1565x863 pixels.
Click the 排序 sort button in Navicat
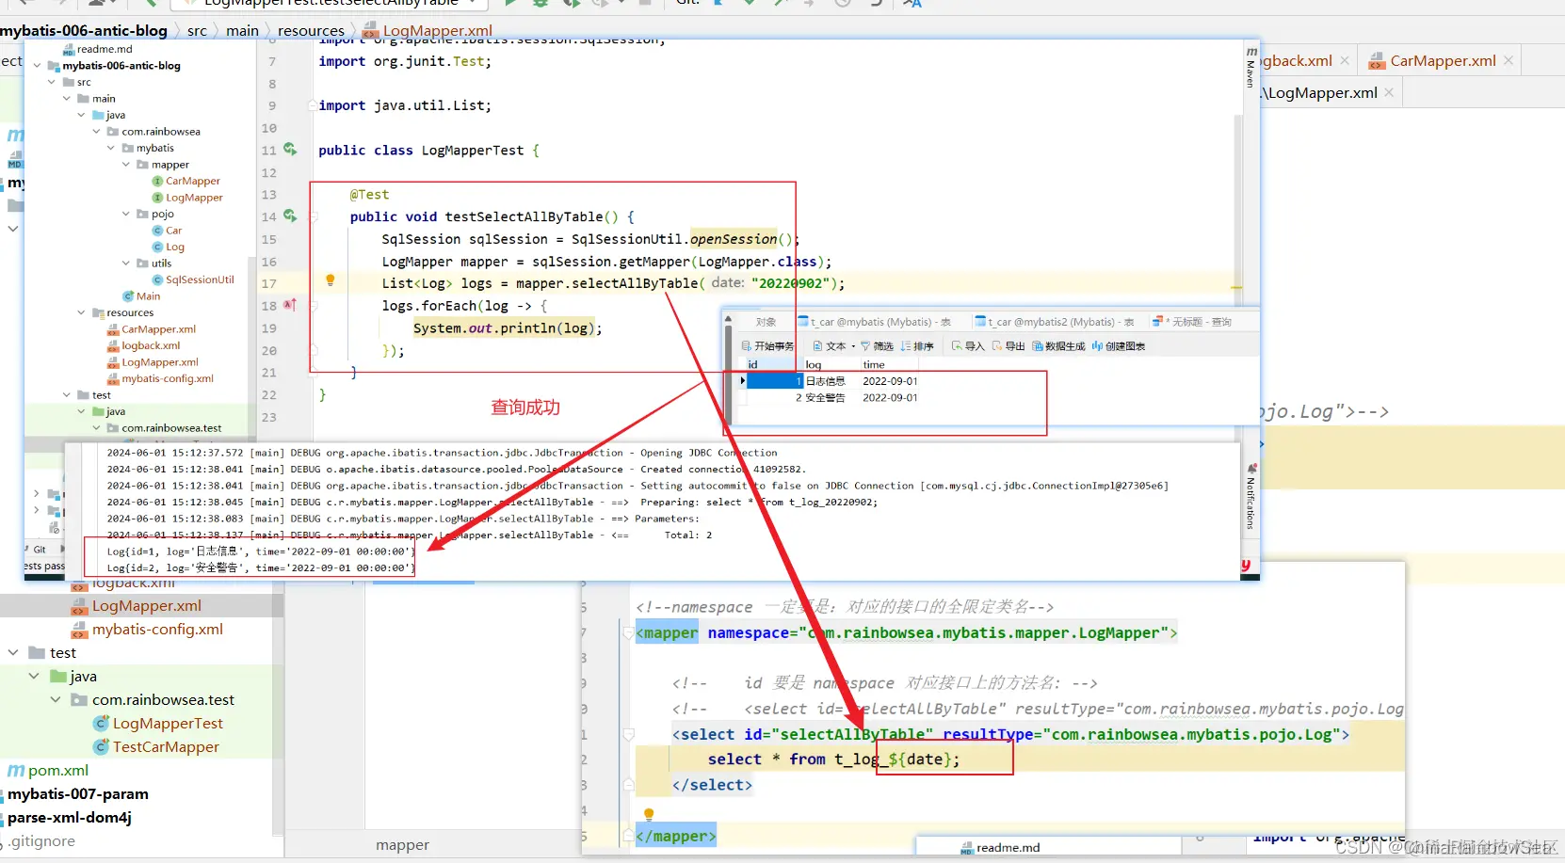917,346
